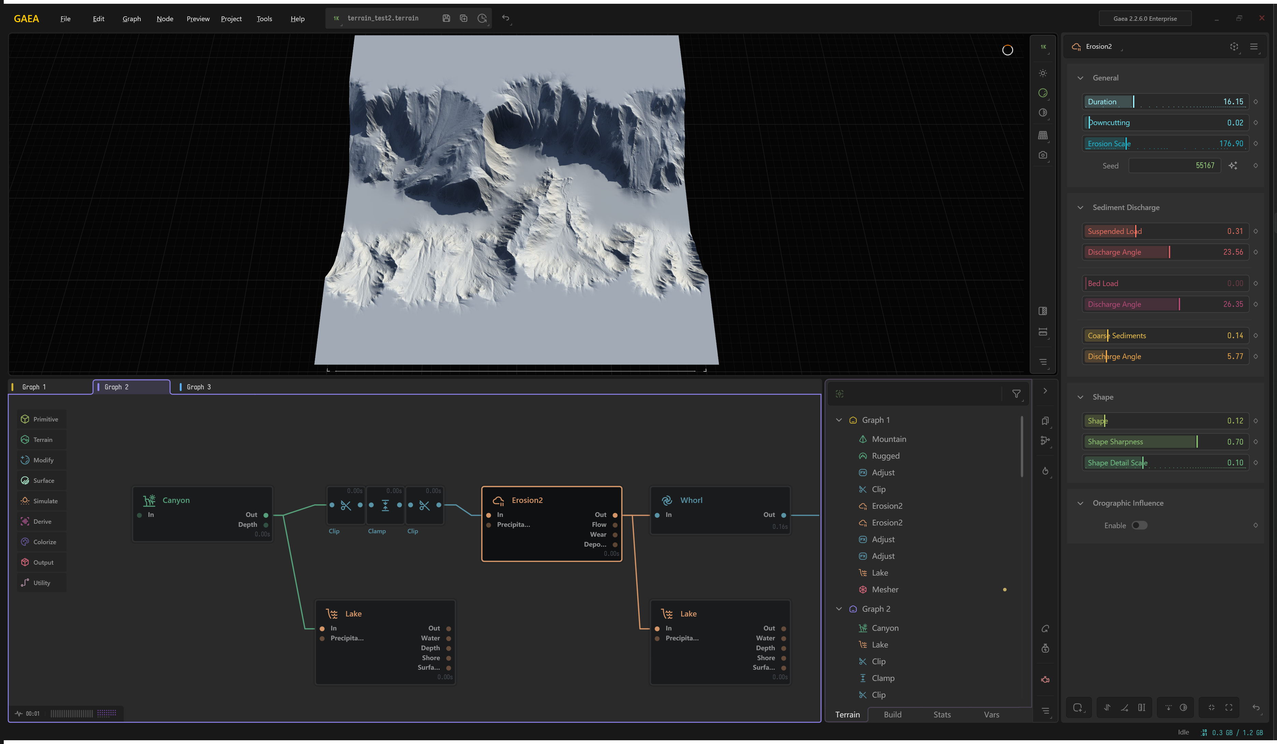
Task: Click the sun lighting icon in viewport
Action: (x=1042, y=73)
